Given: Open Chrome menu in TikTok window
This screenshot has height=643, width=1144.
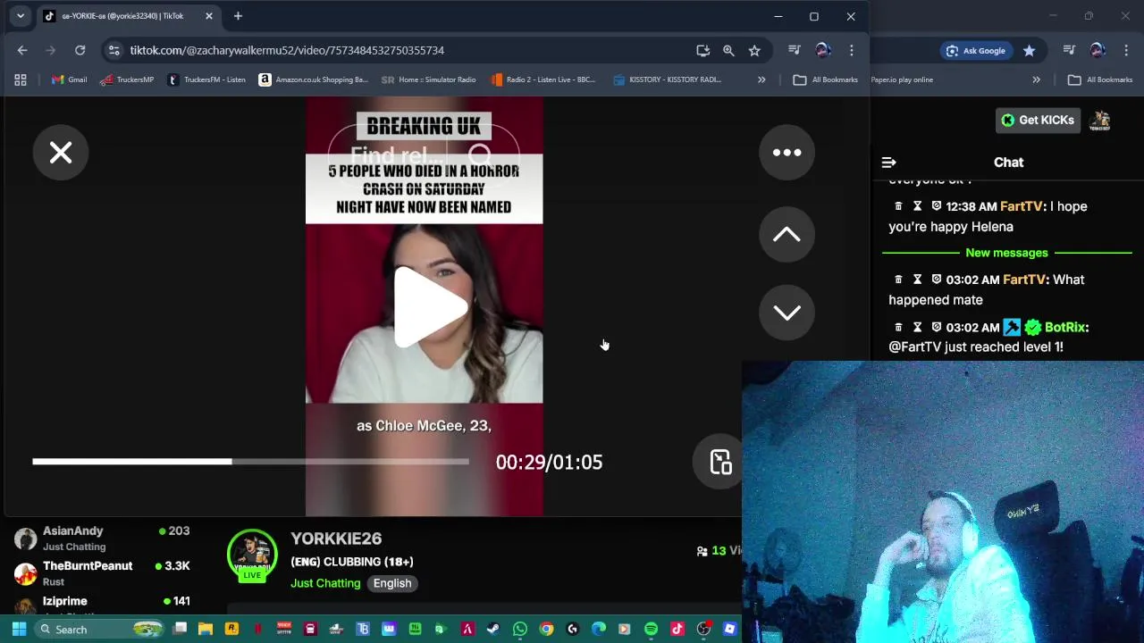Looking at the screenshot, I should pos(852,50).
